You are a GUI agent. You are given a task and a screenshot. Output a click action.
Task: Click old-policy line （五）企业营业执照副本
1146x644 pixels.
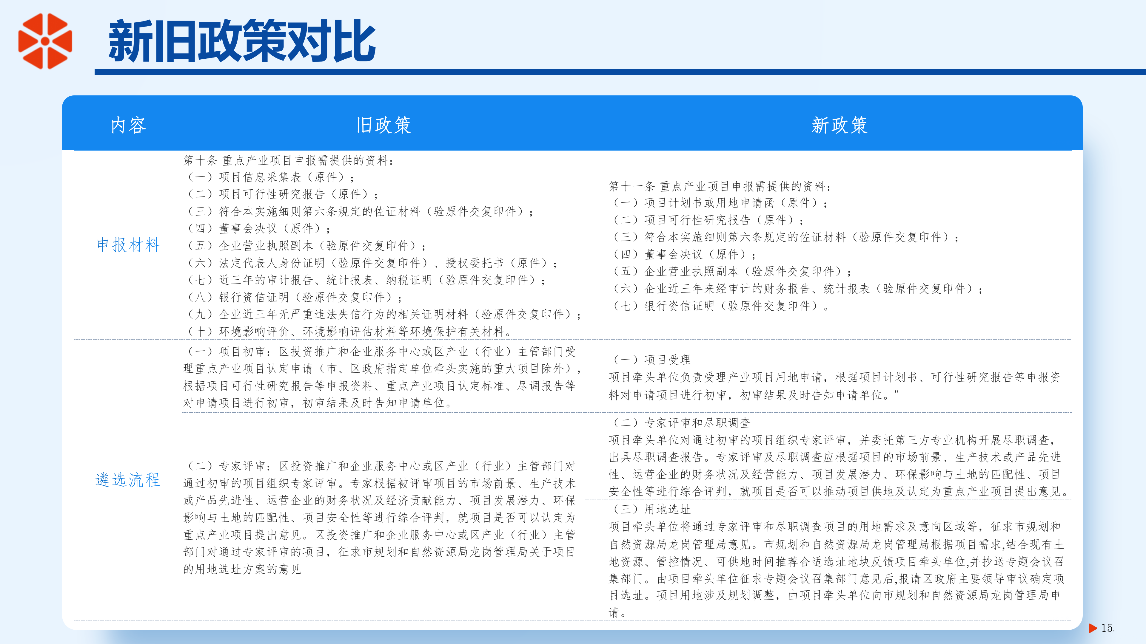[x=305, y=246]
